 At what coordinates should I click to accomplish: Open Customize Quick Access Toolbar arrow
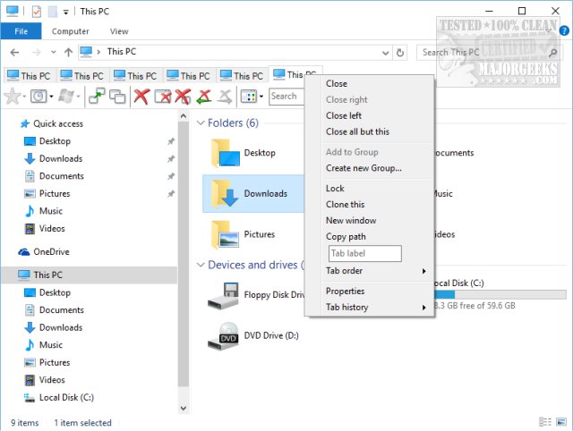click(65, 13)
